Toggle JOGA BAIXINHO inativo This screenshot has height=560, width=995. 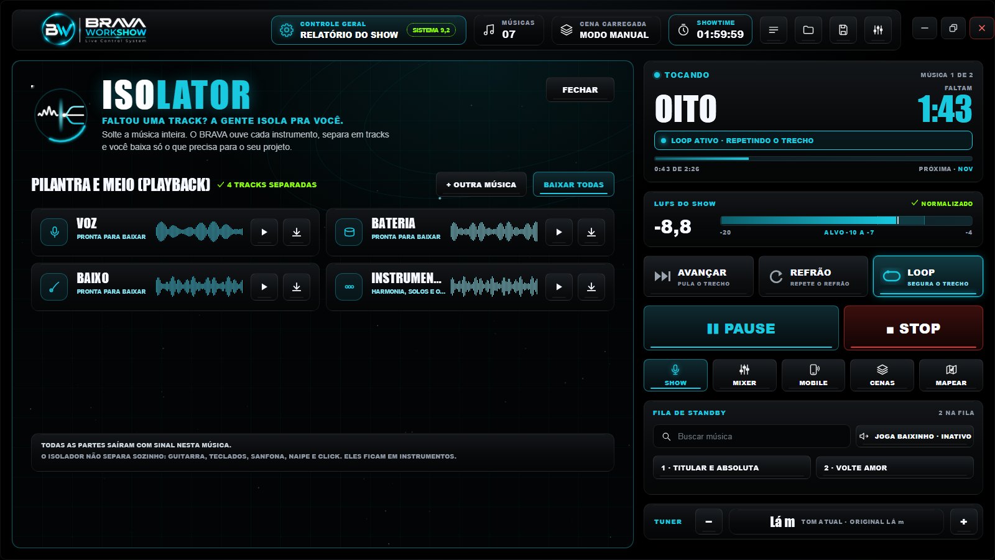(x=915, y=436)
